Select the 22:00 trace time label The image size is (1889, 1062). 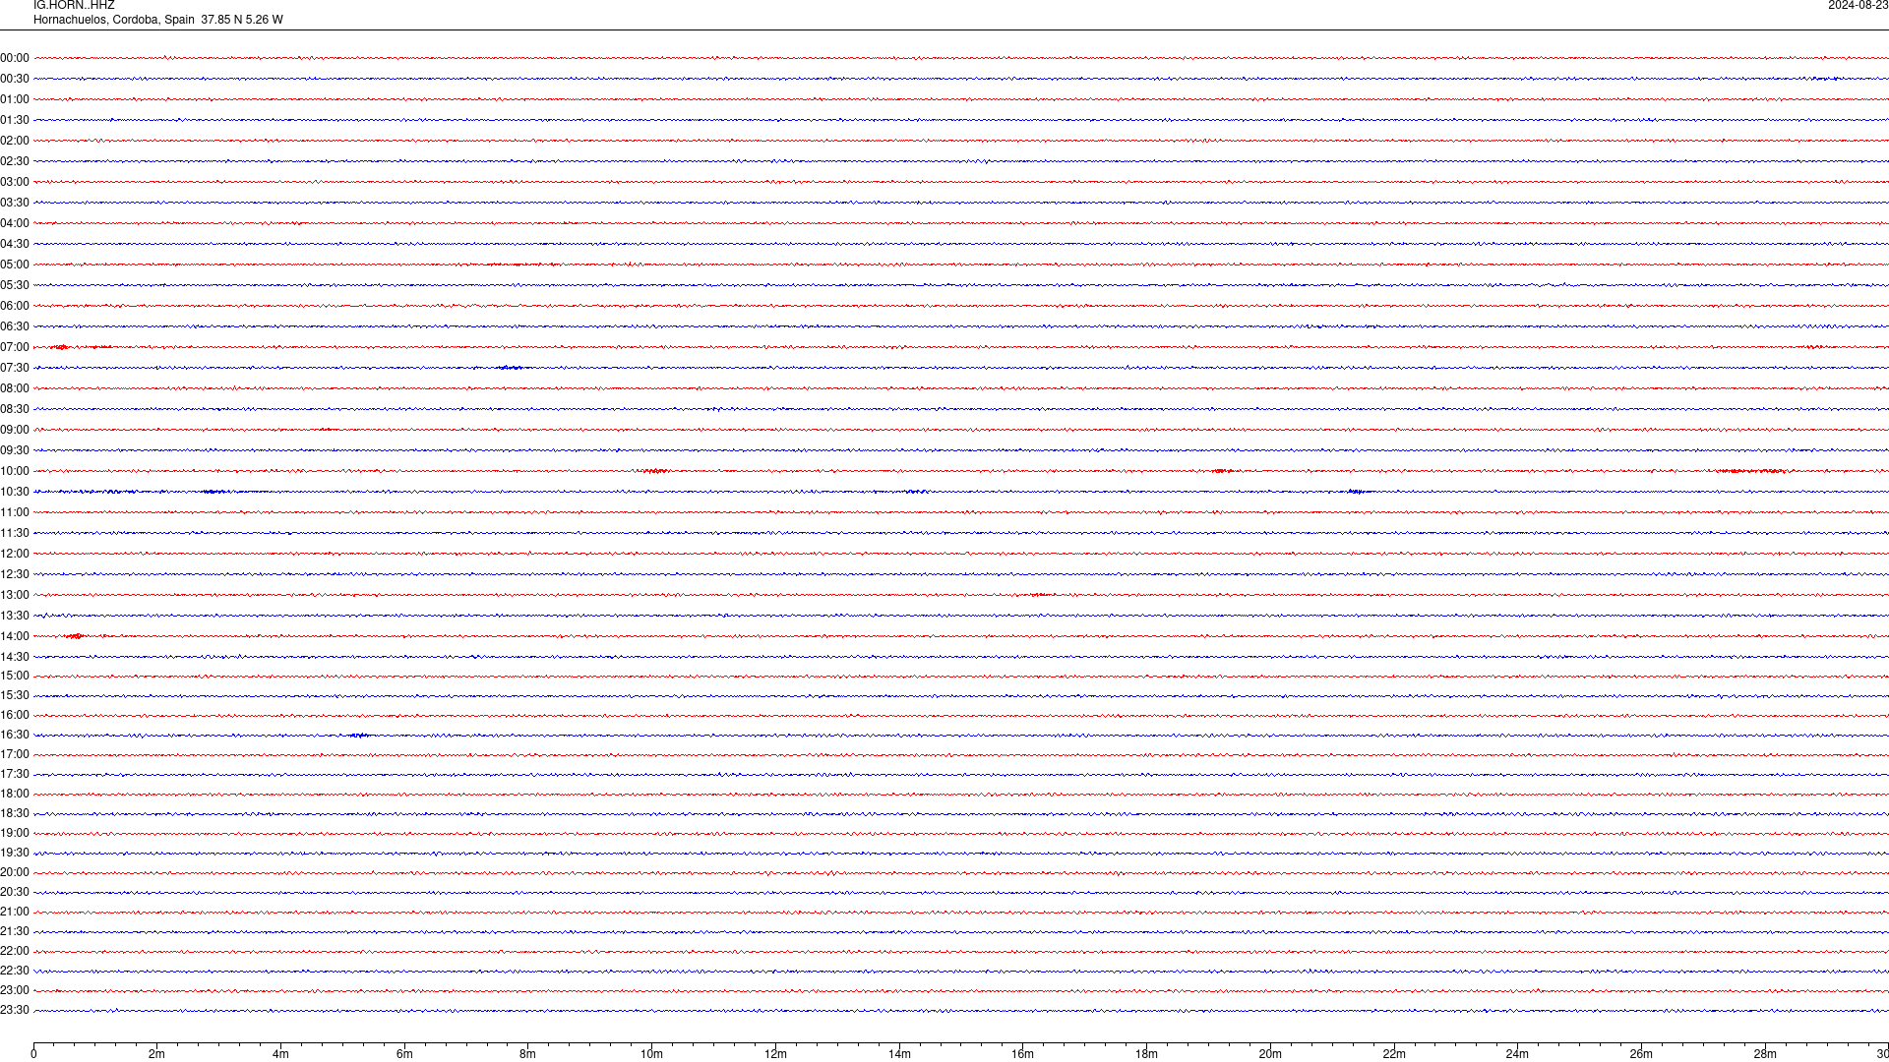click(x=15, y=951)
